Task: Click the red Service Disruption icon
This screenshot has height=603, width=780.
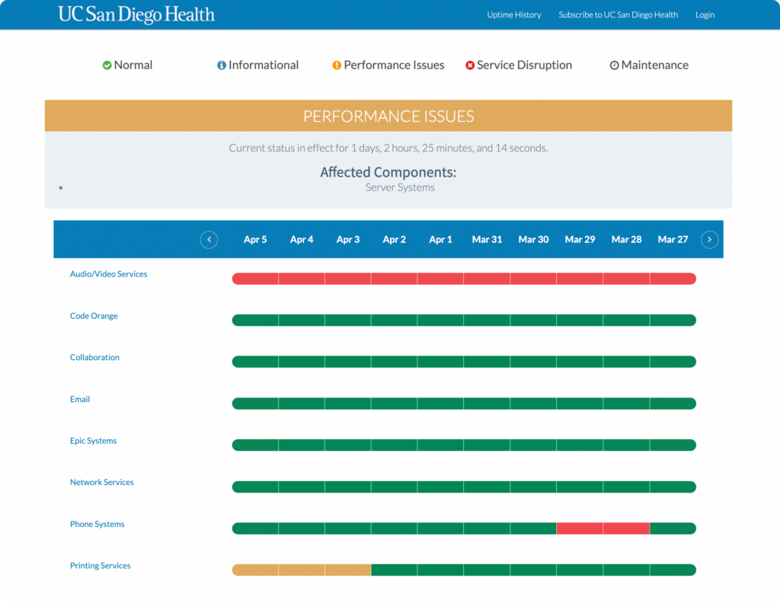Action: [x=470, y=65]
